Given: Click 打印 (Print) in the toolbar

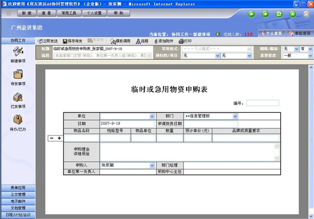Looking at the screenshot, I should [x=185, y=41].
